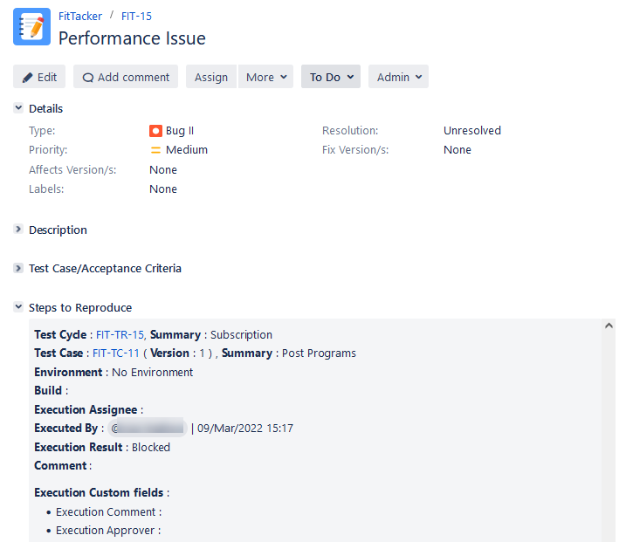Image resolution: width=619 pixels, height=542 pixels.
Task: Click the Bug II type icon
Action: [155, 131]
